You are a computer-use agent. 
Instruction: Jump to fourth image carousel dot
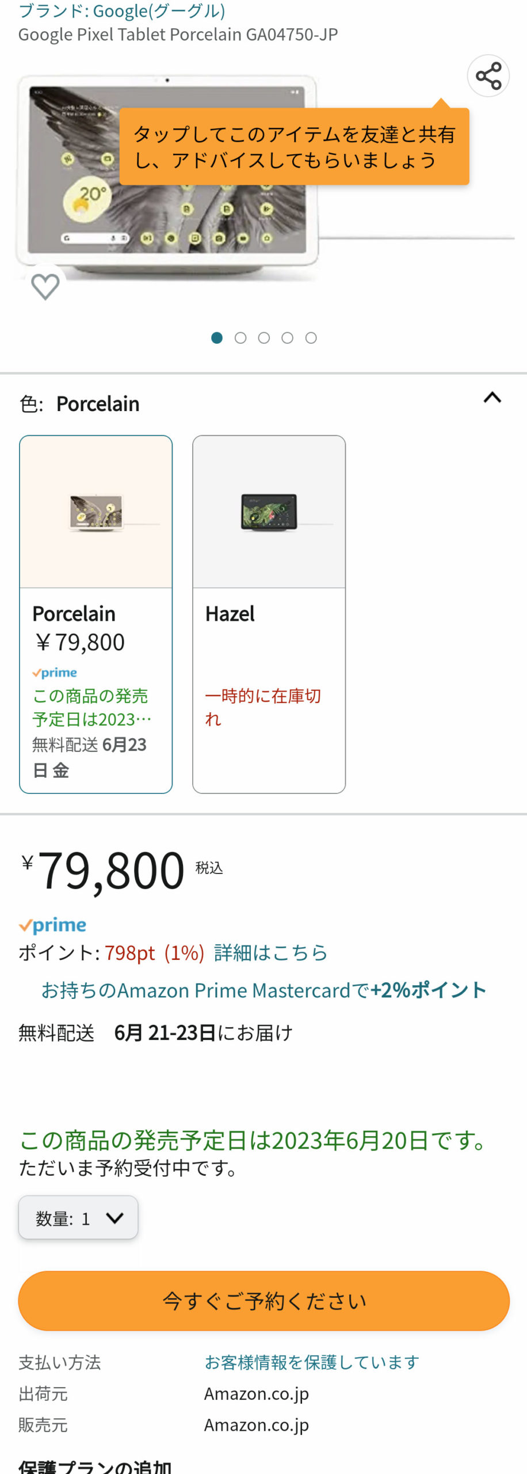click(288, 338)
